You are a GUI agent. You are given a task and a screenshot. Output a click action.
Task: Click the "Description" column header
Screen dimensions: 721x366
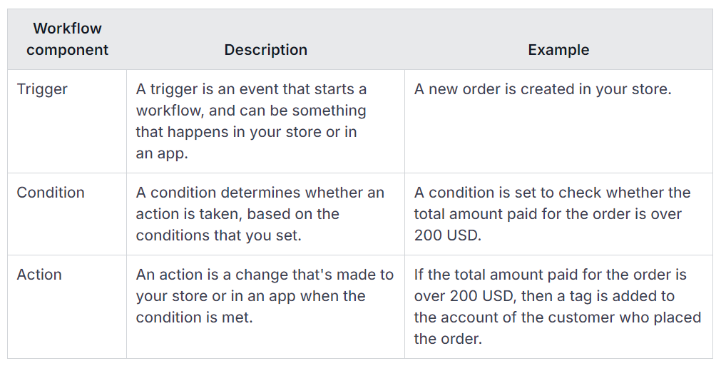[x=265, y=50]
